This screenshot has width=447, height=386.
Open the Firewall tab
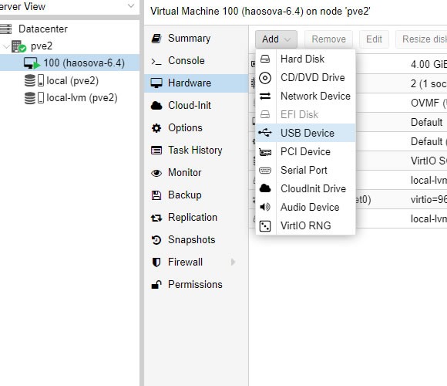pos(196,262)
